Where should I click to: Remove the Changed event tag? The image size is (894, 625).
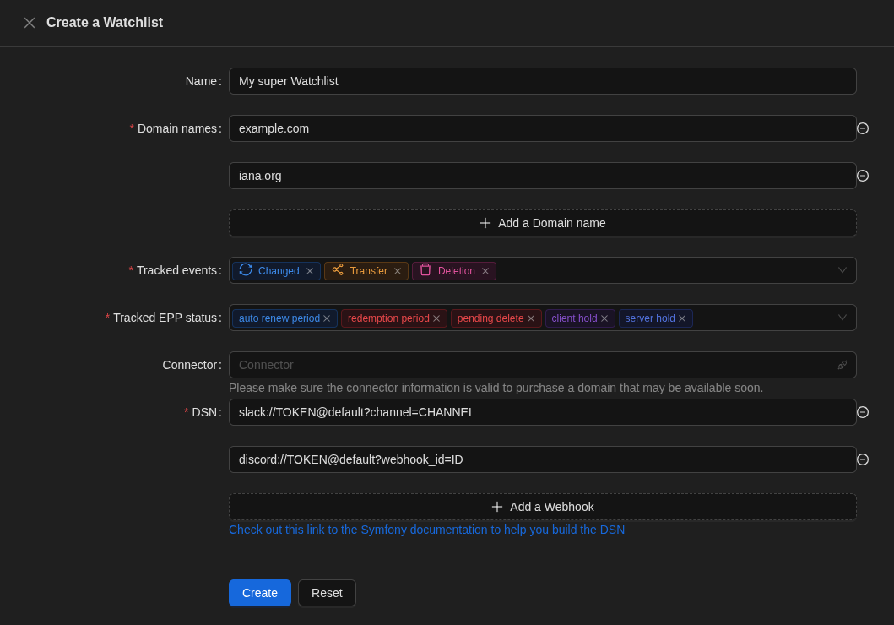pos(310,271)
